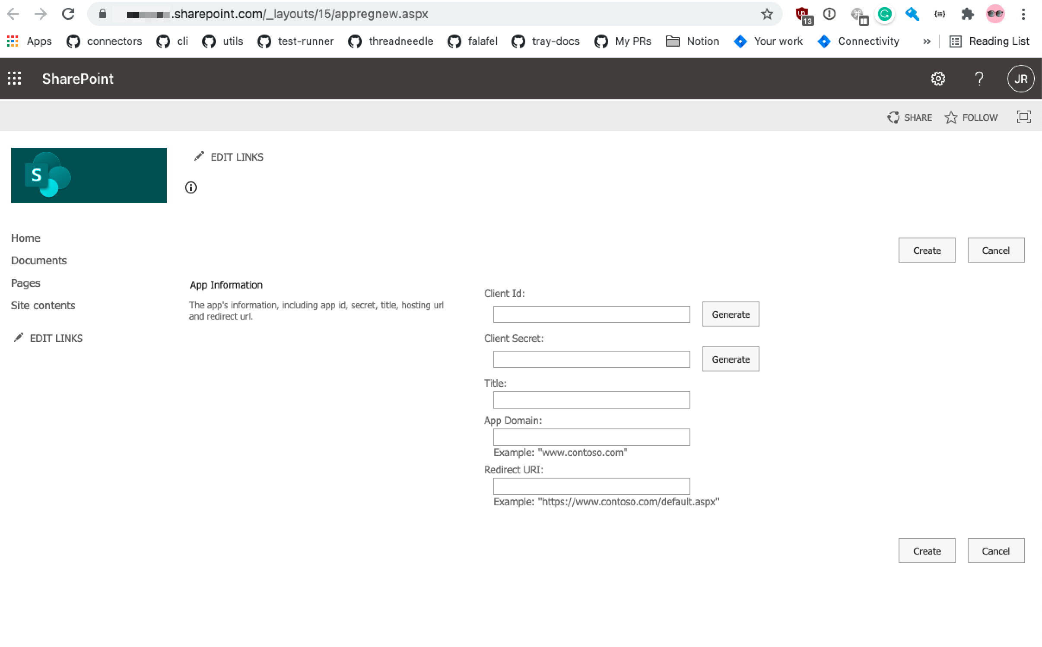Open the SharePoint settings gear

pos(937,78)
